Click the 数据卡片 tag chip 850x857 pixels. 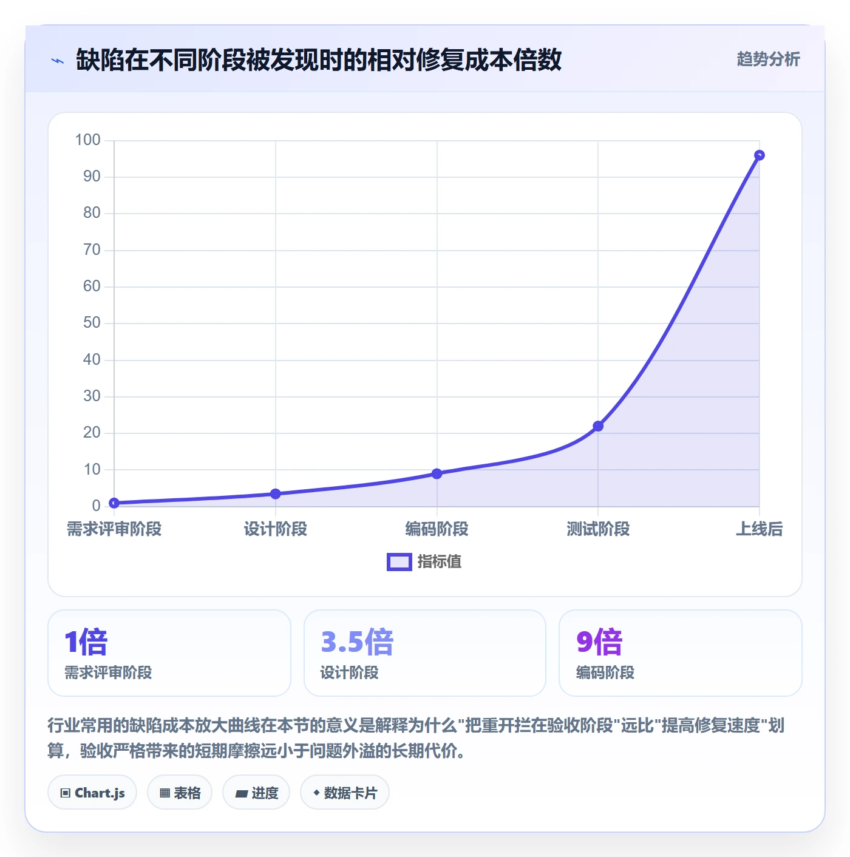click(345, 792)
